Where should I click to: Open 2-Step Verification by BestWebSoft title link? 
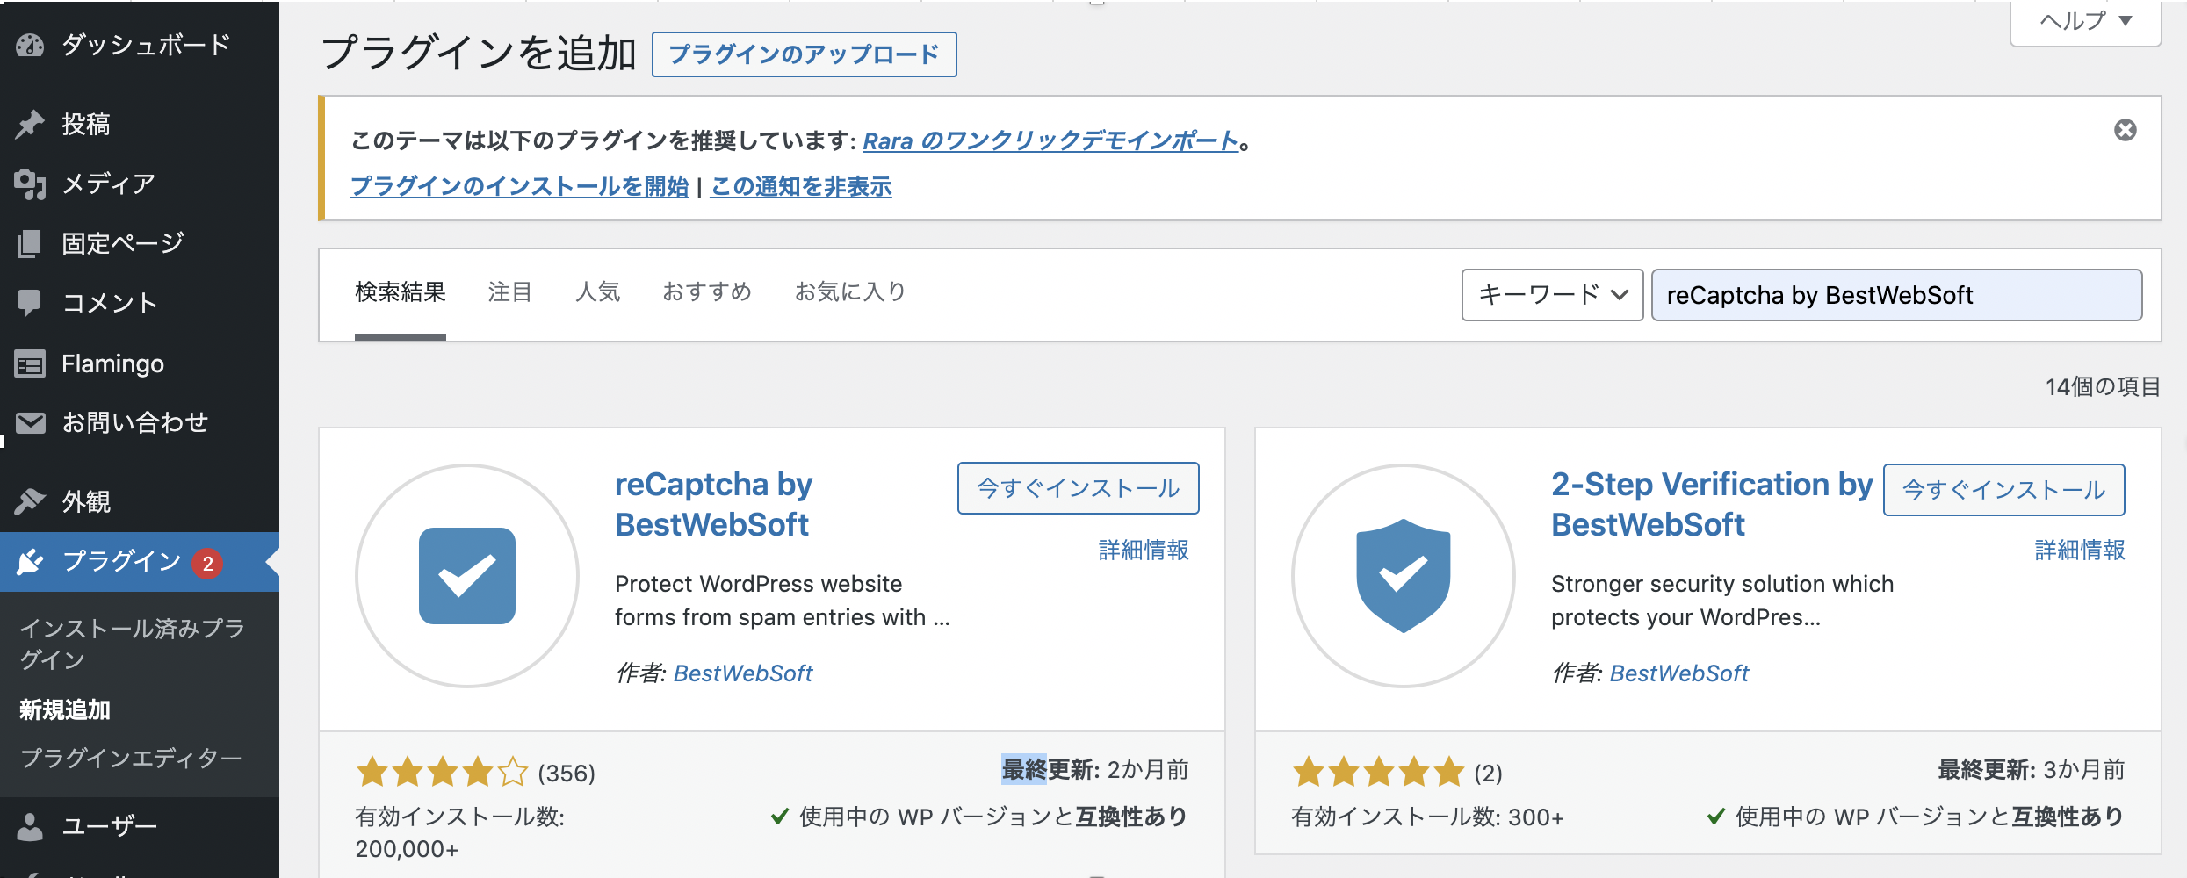1712,504
